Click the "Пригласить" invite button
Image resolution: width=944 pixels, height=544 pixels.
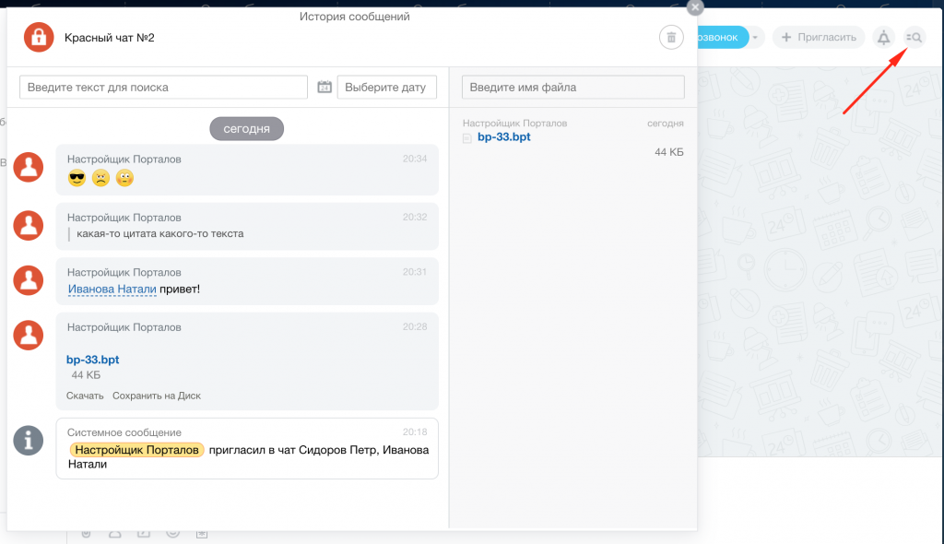819,38
